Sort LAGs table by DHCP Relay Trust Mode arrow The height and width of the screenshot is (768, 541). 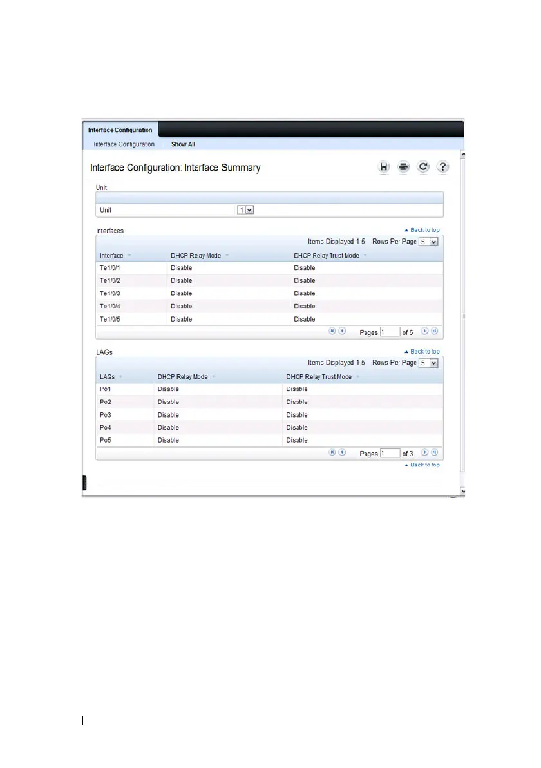357,377
